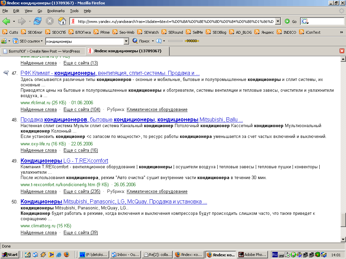346x259 pixels.
Task: Open result 50 Кондиционеры Mitsubishi link
Action: 114,202
